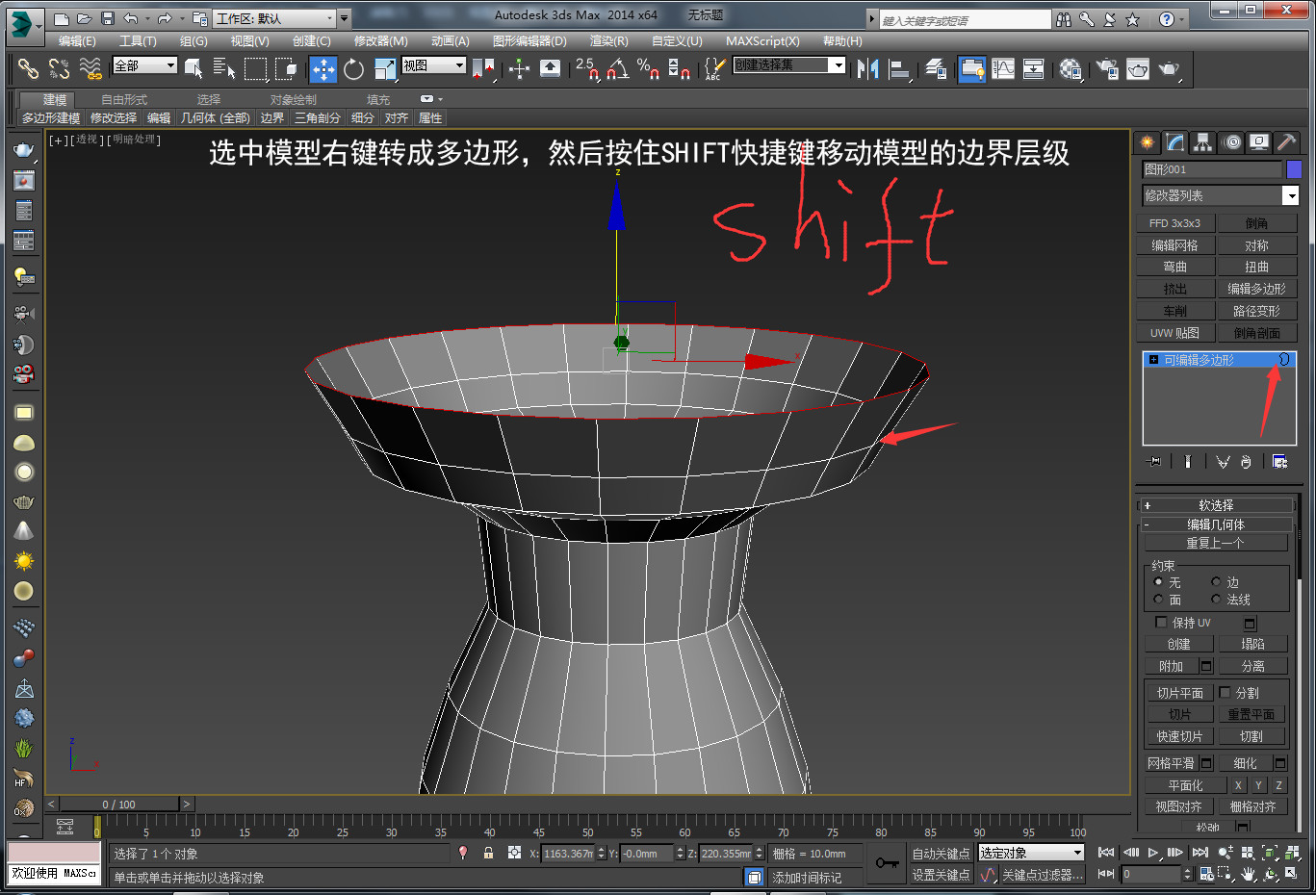The image size is (1316, 895).
Task: Switch to the 对象绘制 ribbon tab
Action: pos(293,100)
